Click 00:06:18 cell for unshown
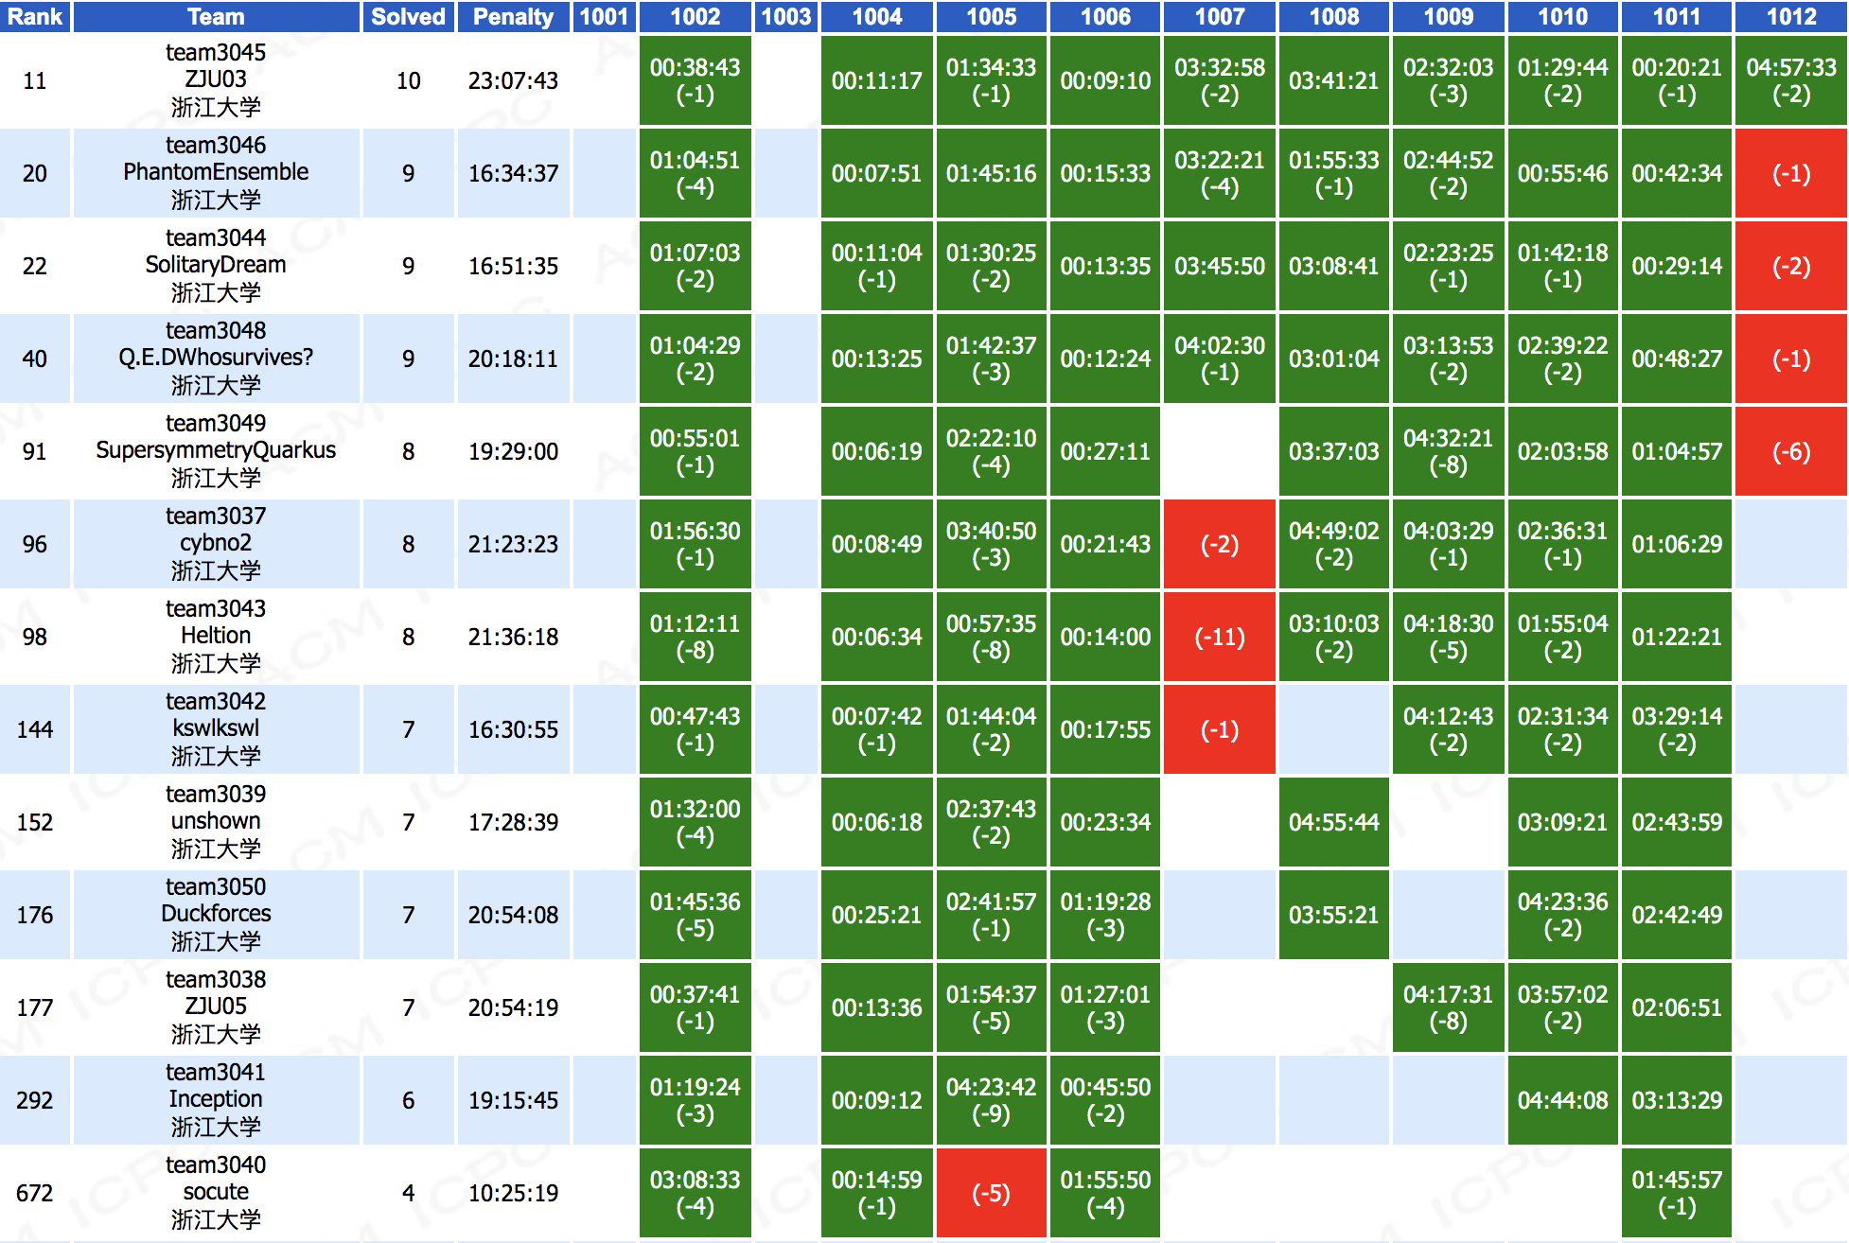Screen dimensions: 1849x1243 click(876, 822)
